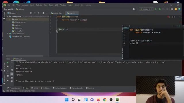The height and width of the screenshot is (103, 184).
Task: Open the Refactor menu
Action: pos(39,5)
